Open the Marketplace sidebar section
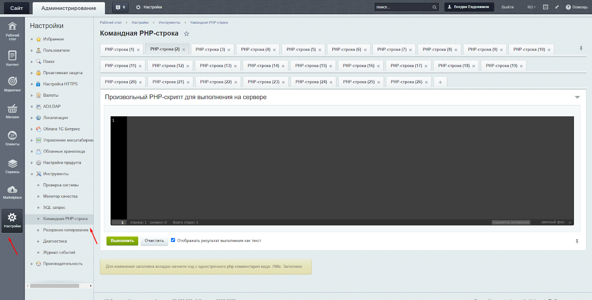 point(12,192)
